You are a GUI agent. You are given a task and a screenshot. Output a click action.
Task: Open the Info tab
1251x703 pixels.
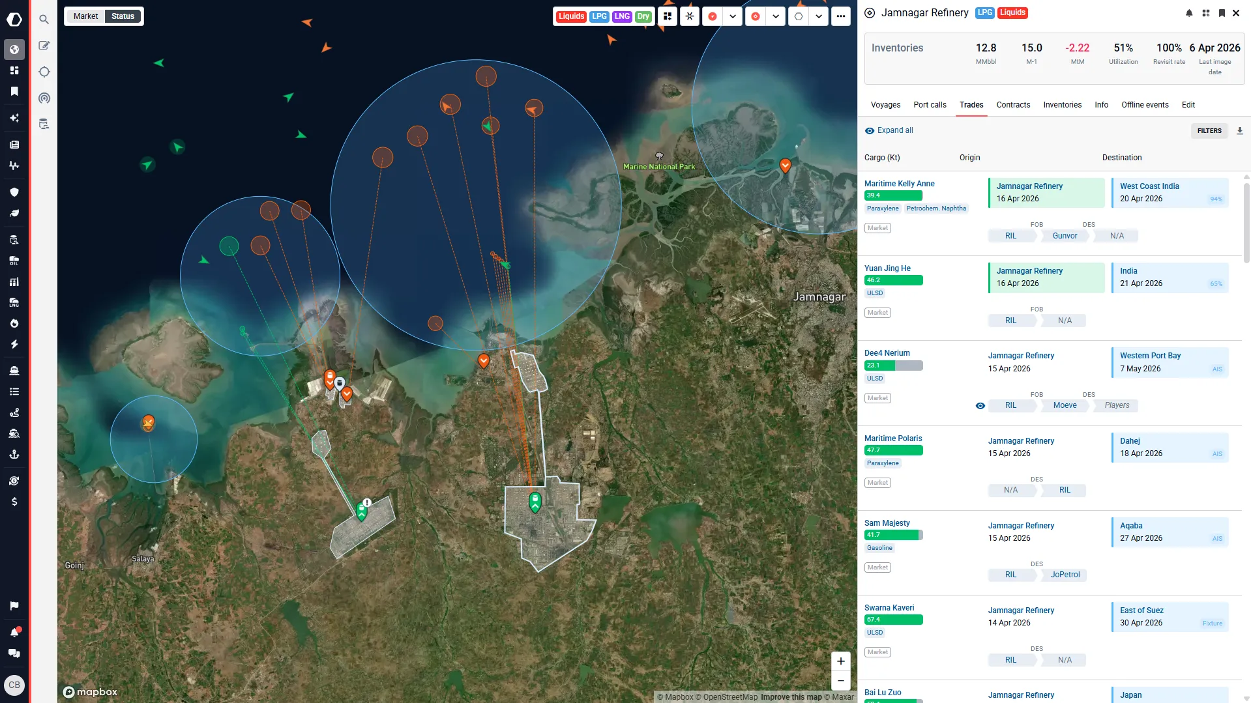1101,105
